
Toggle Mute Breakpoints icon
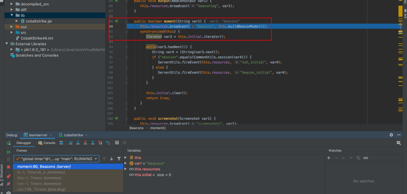[x=9, y=184]
